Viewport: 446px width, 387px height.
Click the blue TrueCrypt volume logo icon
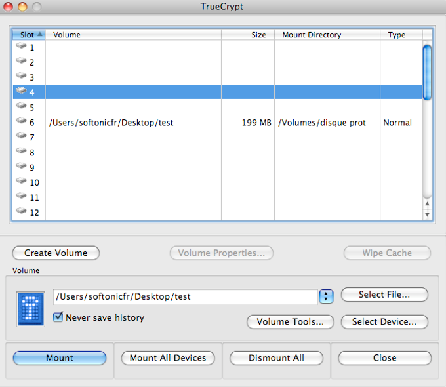(31, 309)
